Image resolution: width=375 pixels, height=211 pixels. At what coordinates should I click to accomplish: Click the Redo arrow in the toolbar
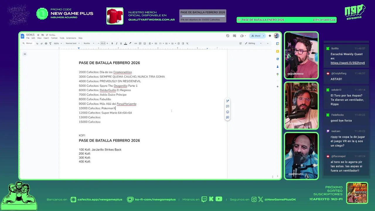[x=42, y=43]
